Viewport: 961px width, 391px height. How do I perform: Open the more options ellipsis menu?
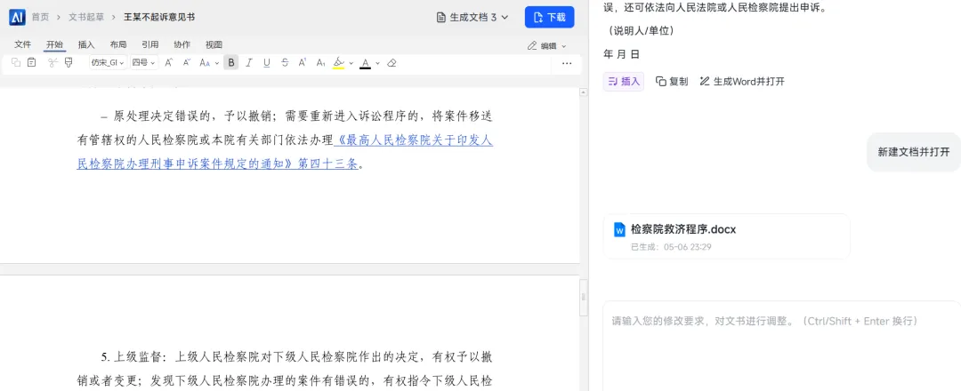tap(566, 63)
